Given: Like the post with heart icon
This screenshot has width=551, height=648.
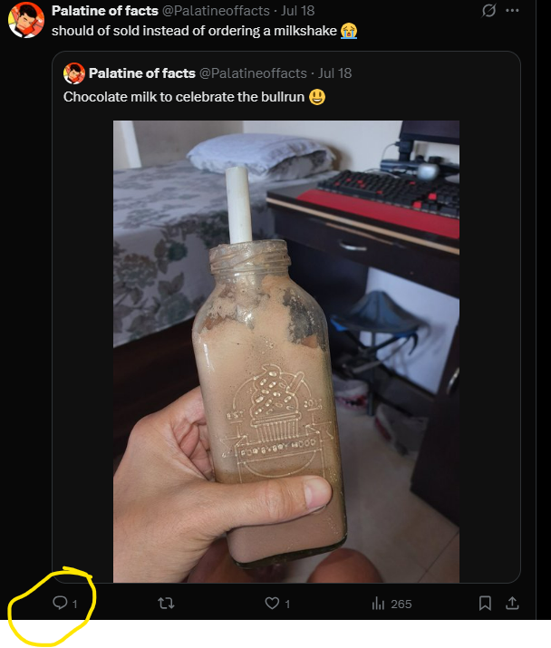Looking at the screenshot, I should coord(272,604).
